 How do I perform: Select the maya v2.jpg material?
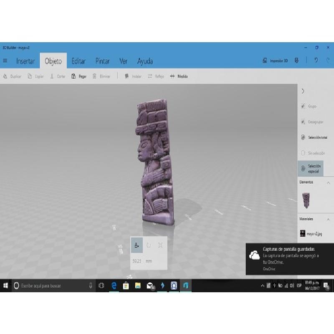tap(311, 234)
